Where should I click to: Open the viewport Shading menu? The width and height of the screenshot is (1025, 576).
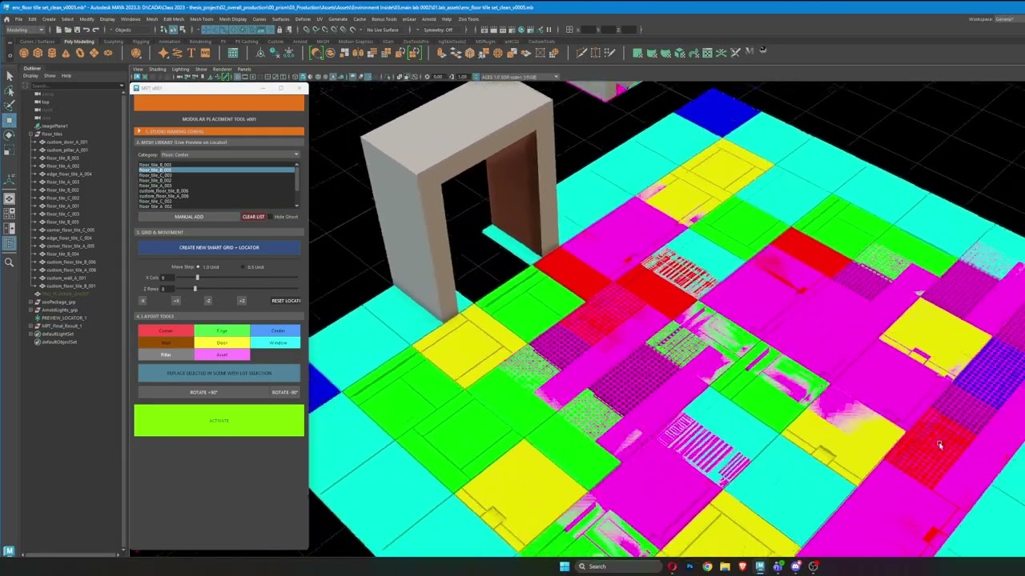tap(157, 69)
